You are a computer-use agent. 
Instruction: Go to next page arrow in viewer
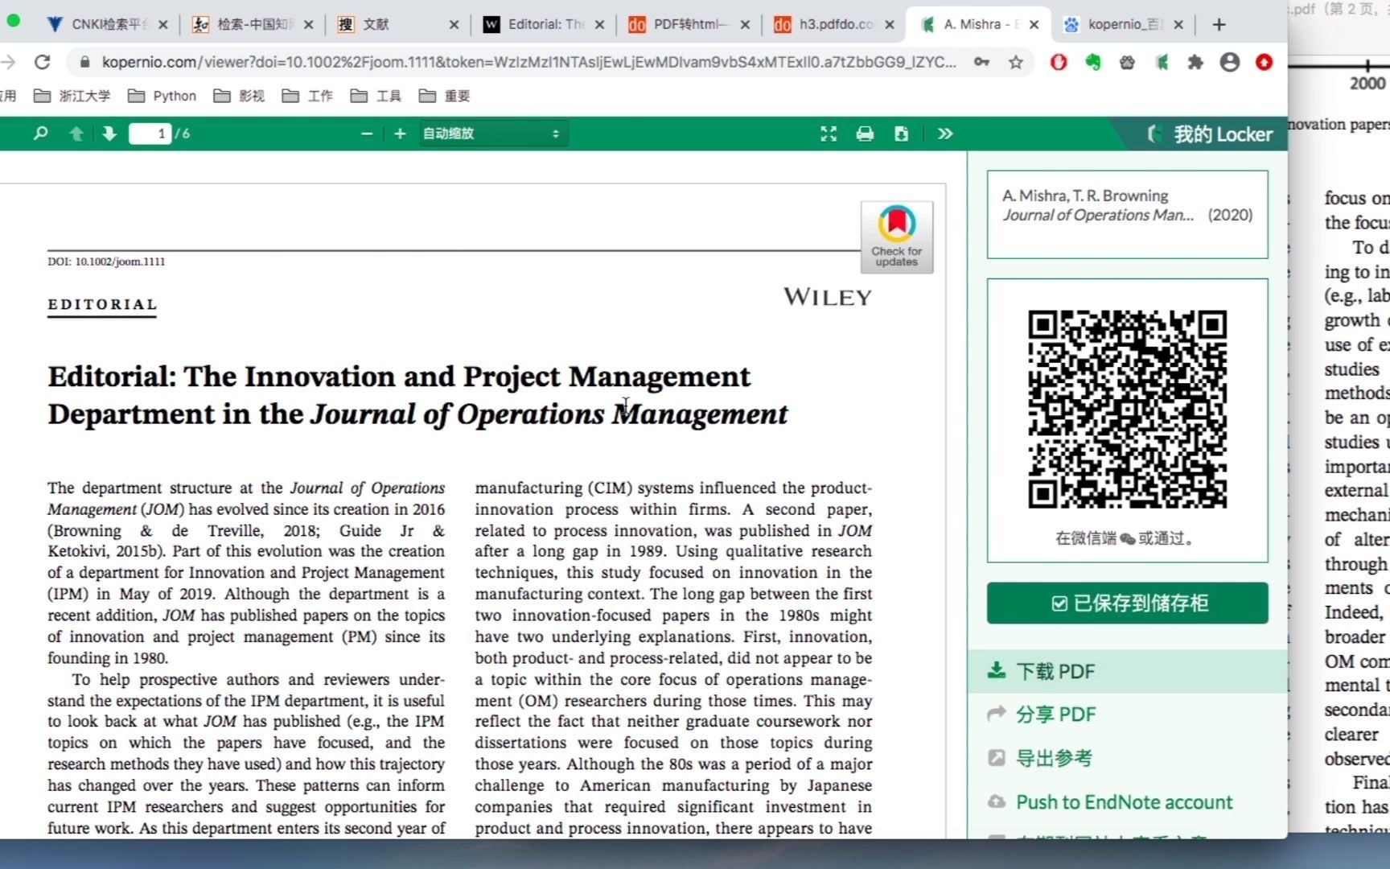[109, 134]
